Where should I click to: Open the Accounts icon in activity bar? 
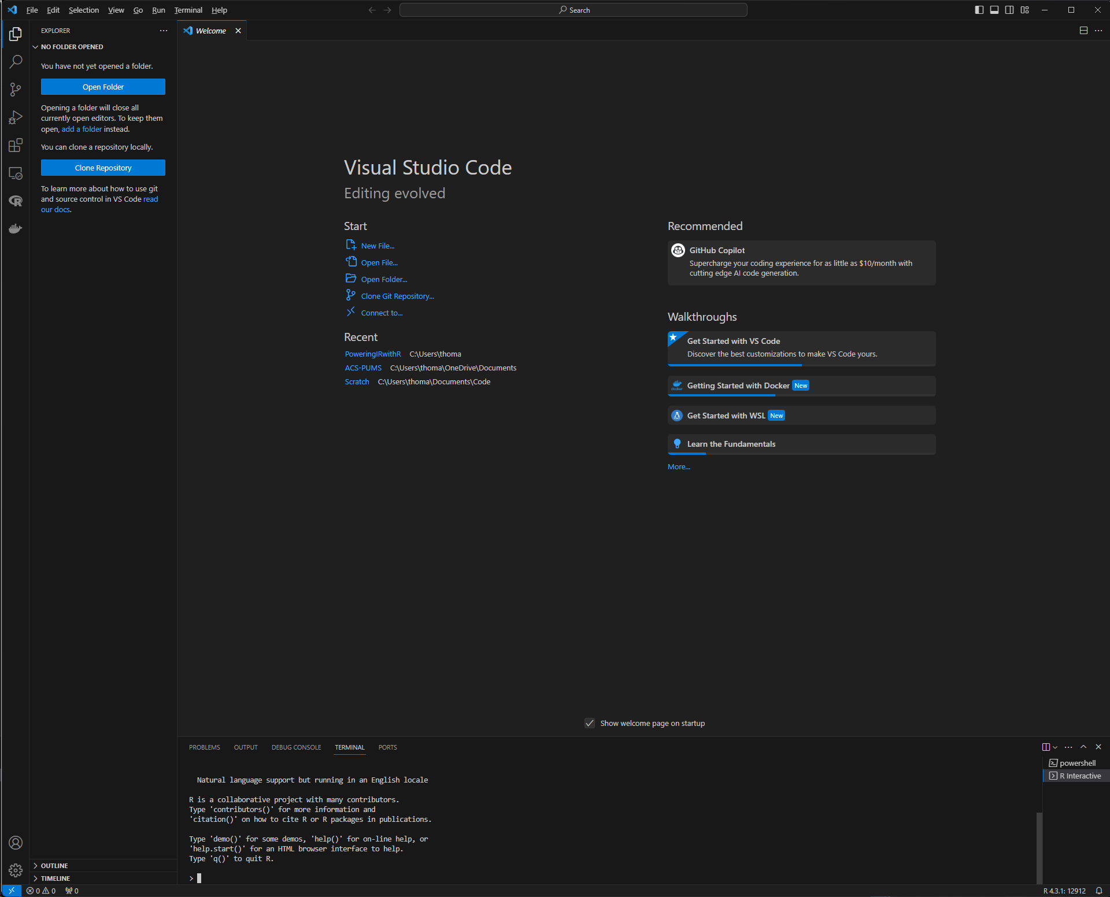coord(16,843)
